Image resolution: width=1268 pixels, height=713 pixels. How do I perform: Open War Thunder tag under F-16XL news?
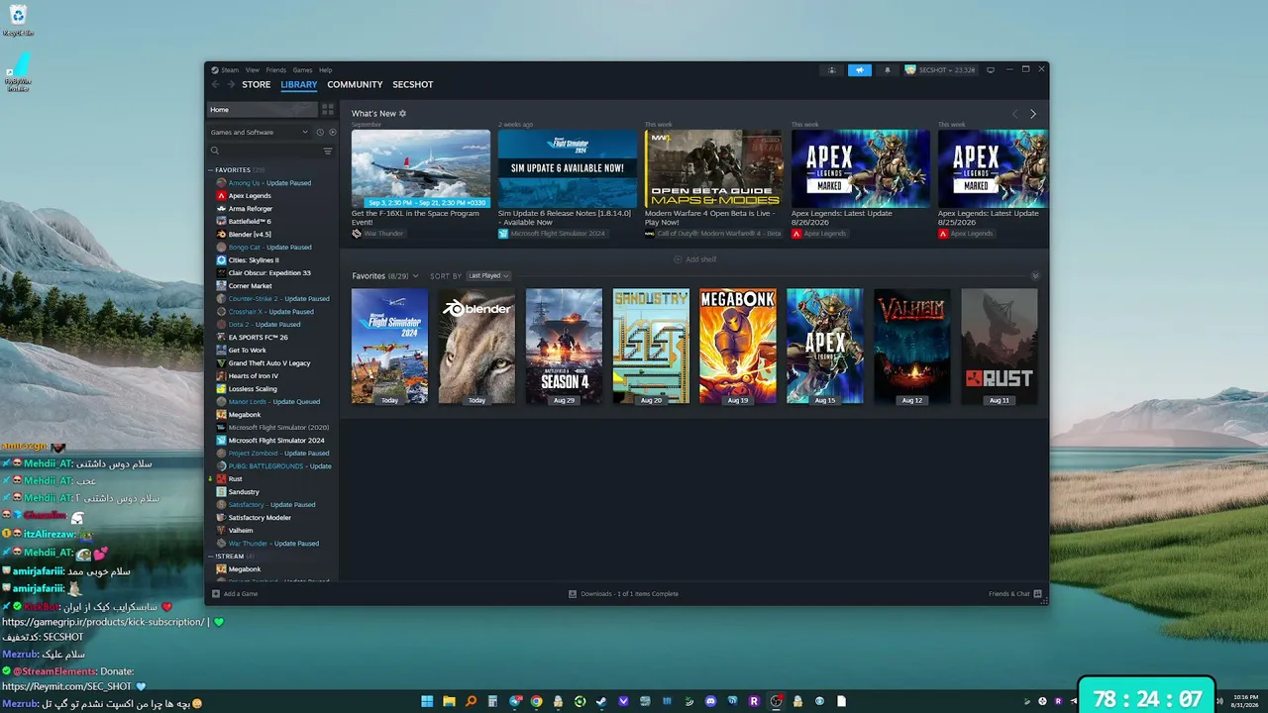(378, 234)
